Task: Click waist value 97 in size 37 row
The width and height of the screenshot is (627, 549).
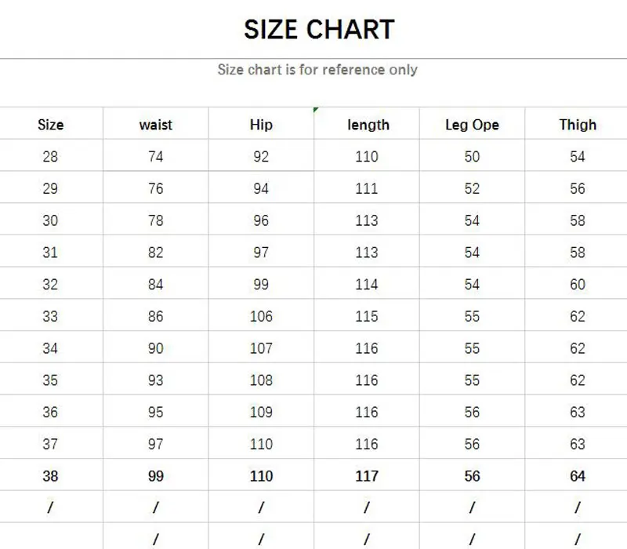Action: pos(155,444)
